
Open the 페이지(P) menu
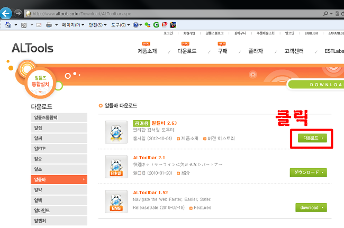click(73, 25)
